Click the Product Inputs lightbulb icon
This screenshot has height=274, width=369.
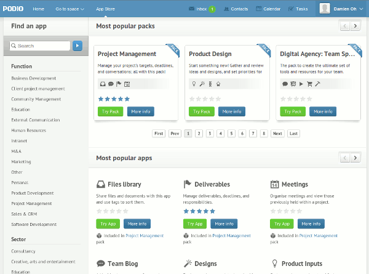275,264
